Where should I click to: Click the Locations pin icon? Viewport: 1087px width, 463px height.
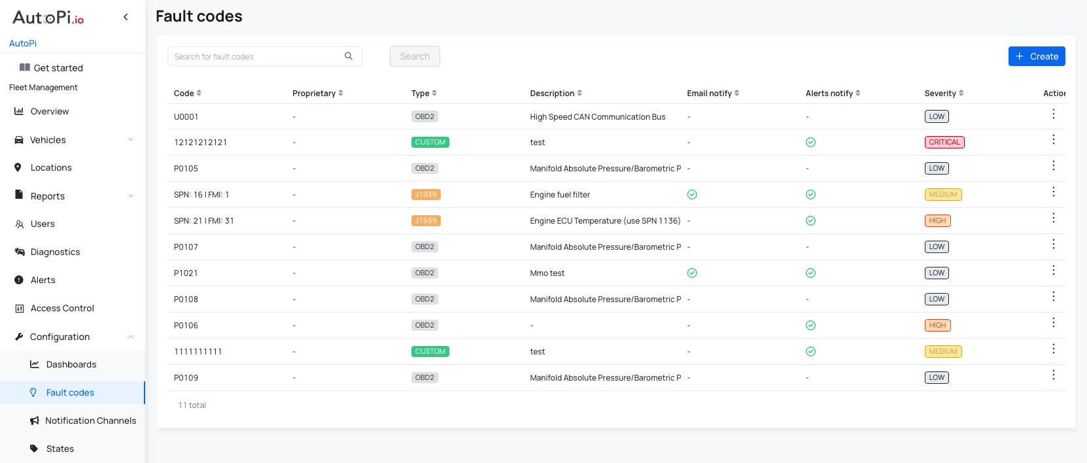click(x=18, y=167)
